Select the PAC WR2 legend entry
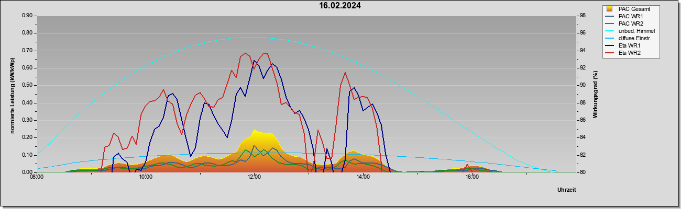This screenshot has height=209, width=681. [624, 24]
